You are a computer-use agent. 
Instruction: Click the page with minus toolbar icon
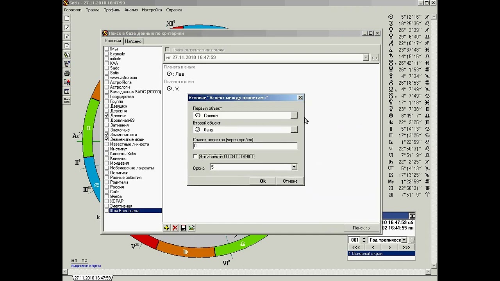tap(67, 46)
